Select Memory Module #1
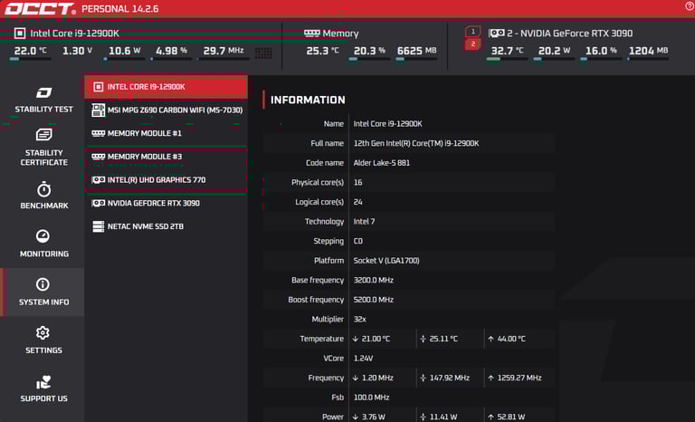 pos(166,133)
